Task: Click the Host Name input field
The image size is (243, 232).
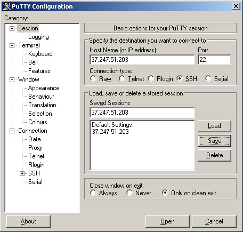Action: tap(142, 60)
